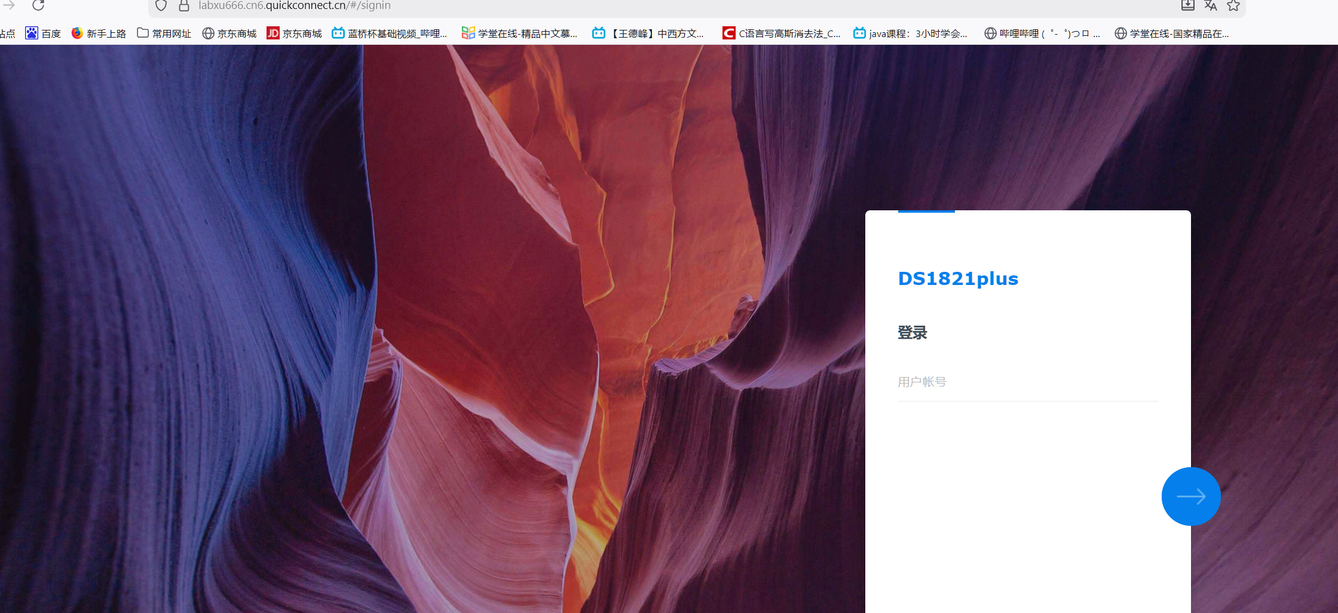Click the blue arrow next button

(x=1190, y=496)
